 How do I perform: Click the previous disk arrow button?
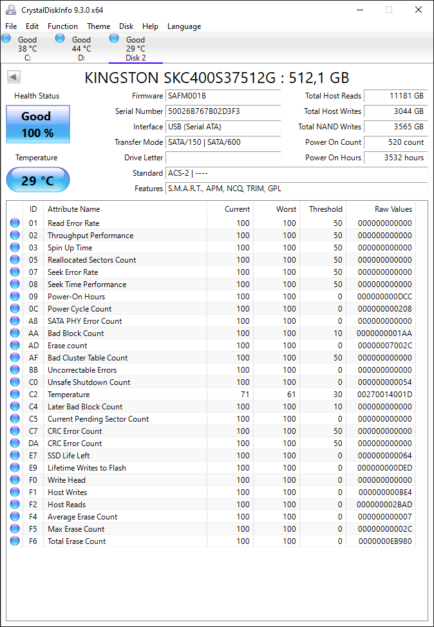pos(14,77)
